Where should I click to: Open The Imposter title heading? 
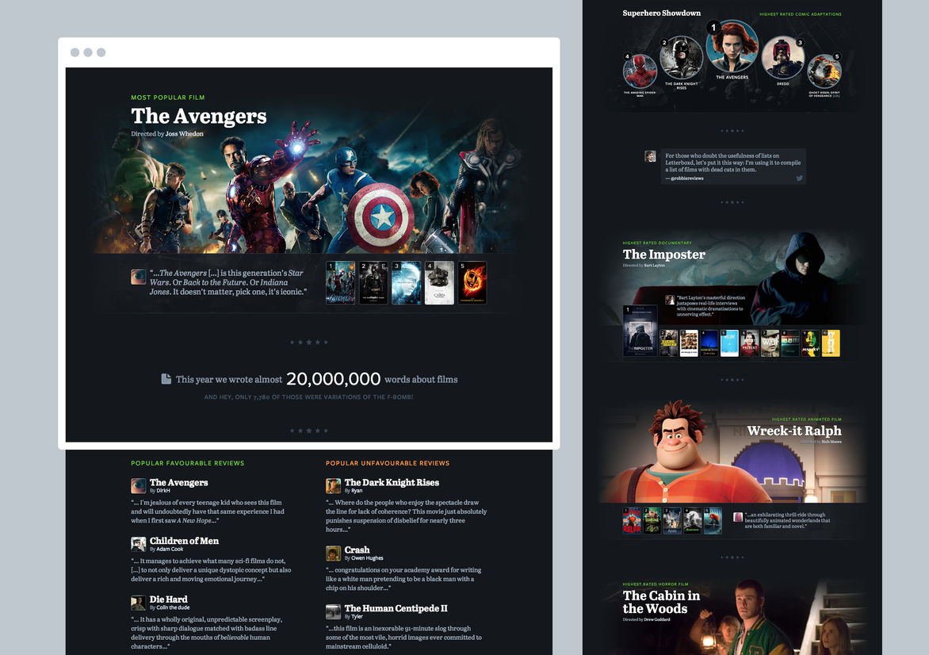click(663, 255)
